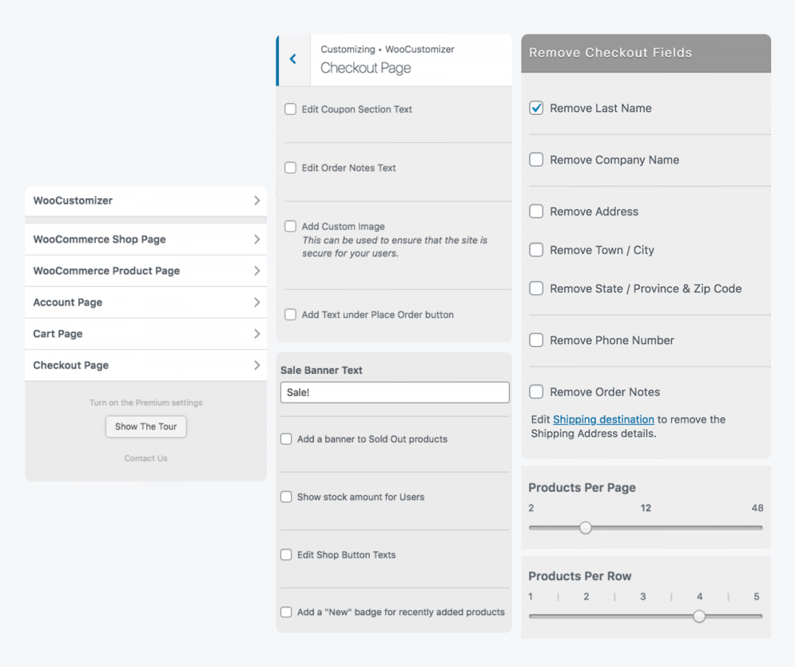Enable Edit Order Notes Text checkbox

[x=290, y=168]
